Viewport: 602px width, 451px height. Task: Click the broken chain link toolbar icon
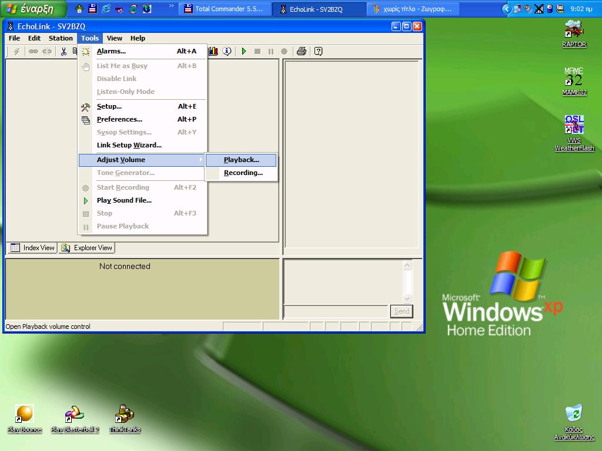pyautogui.click(x=47, y=52)
